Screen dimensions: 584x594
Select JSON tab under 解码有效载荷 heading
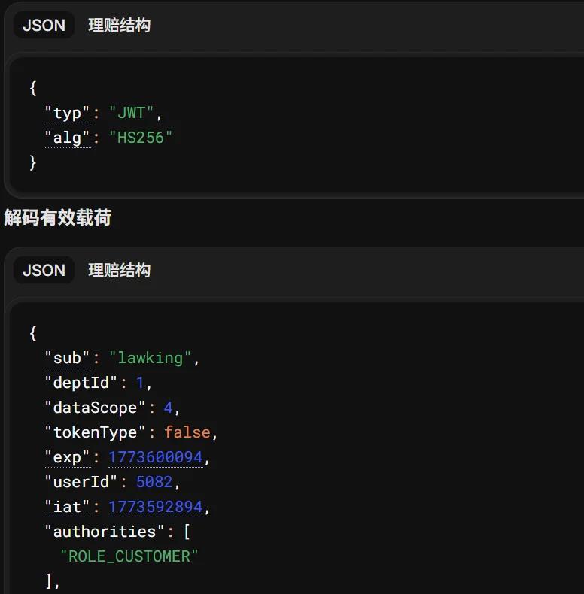[44, 270]
